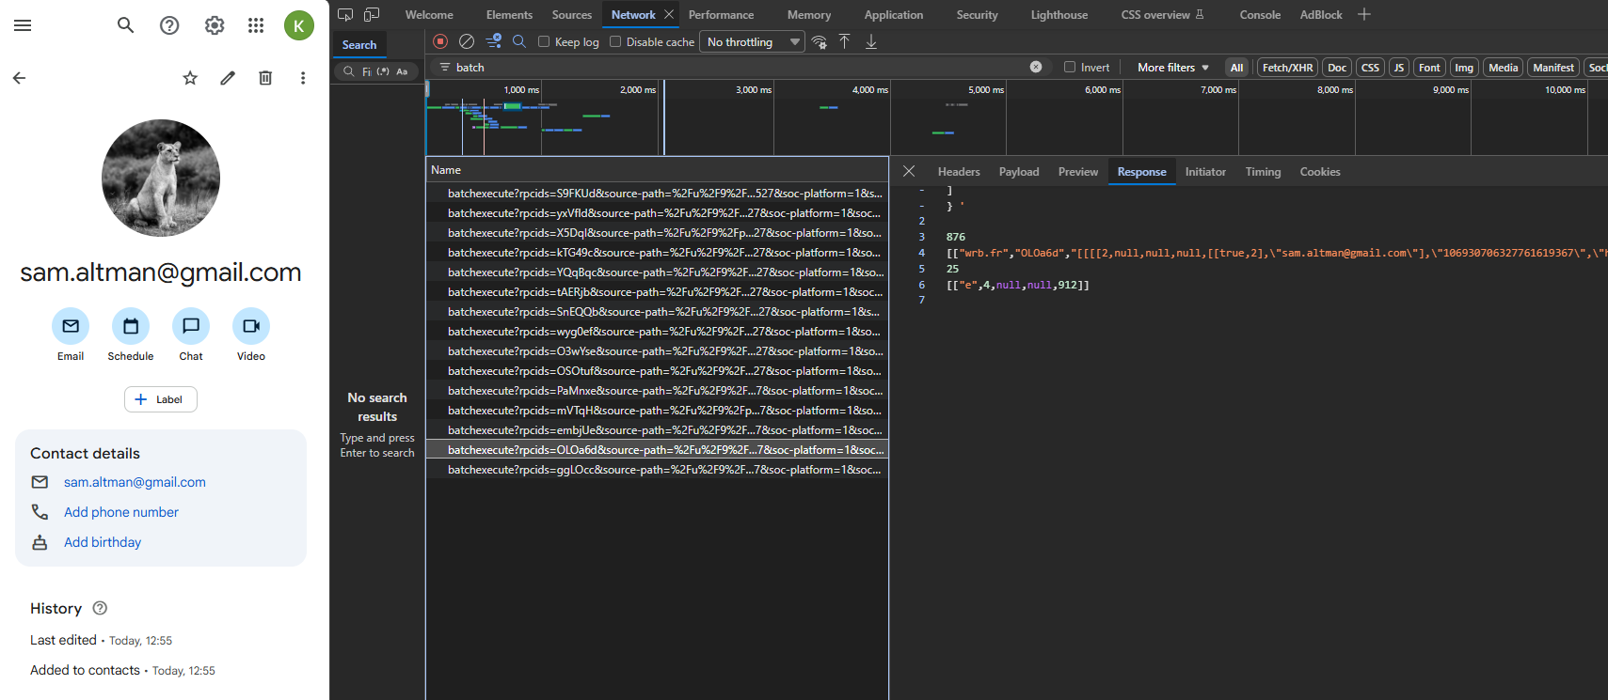Open the green K account avatar
1608x700 pixels.
[x=299, y=25]
